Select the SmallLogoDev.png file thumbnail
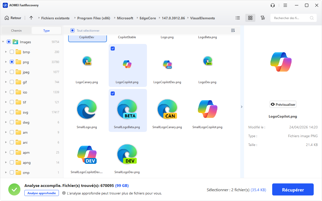322x201 pixels. 127,154
